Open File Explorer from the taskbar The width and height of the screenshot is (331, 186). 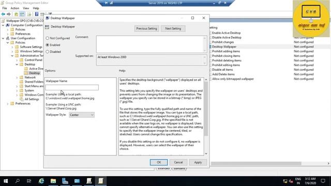coord(53,181)
